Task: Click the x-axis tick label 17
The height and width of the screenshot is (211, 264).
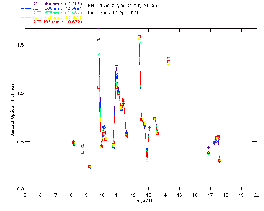Action: [210, 195]
